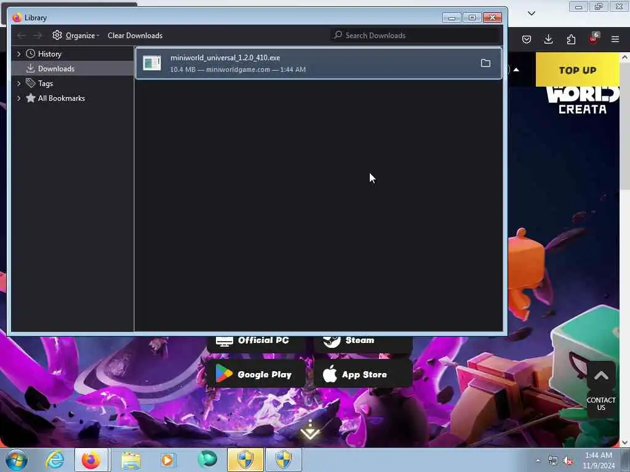Click the Google Play button
This screenshot has height=472, width=630.
click(257, 374)
